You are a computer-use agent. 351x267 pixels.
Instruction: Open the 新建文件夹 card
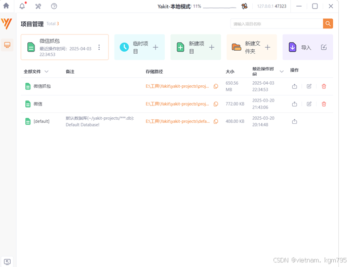[252, 47]
